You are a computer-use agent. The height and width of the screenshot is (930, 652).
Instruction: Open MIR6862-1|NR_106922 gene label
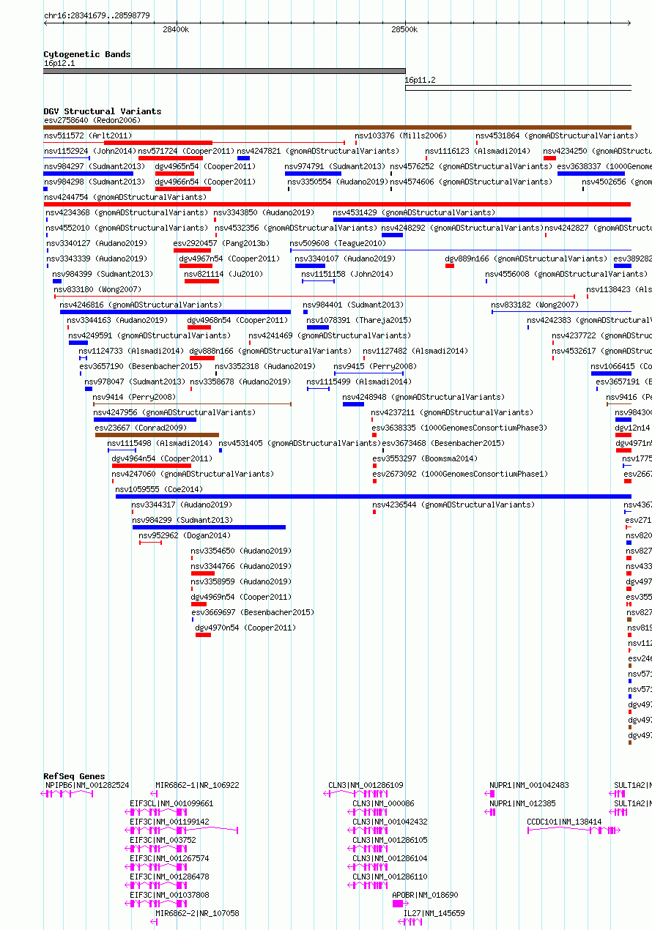pos(197,785)
